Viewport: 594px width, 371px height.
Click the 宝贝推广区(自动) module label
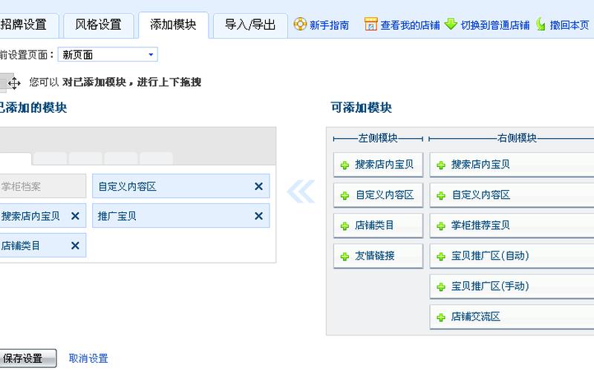(490, 256)
